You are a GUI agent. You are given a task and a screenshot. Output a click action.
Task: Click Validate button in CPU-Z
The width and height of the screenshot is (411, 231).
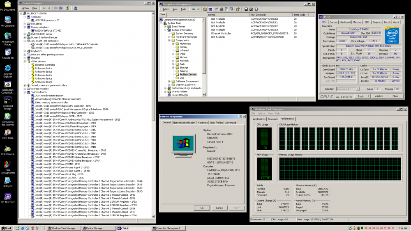point(379,96)
